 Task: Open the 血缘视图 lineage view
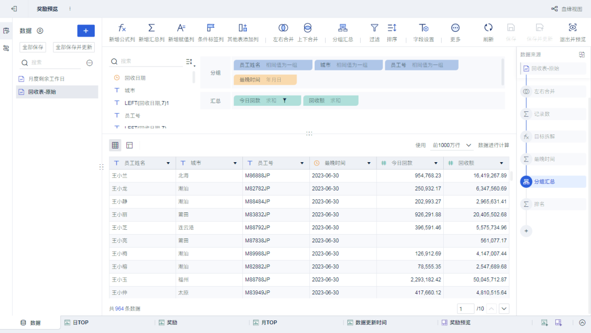point(567,9)
